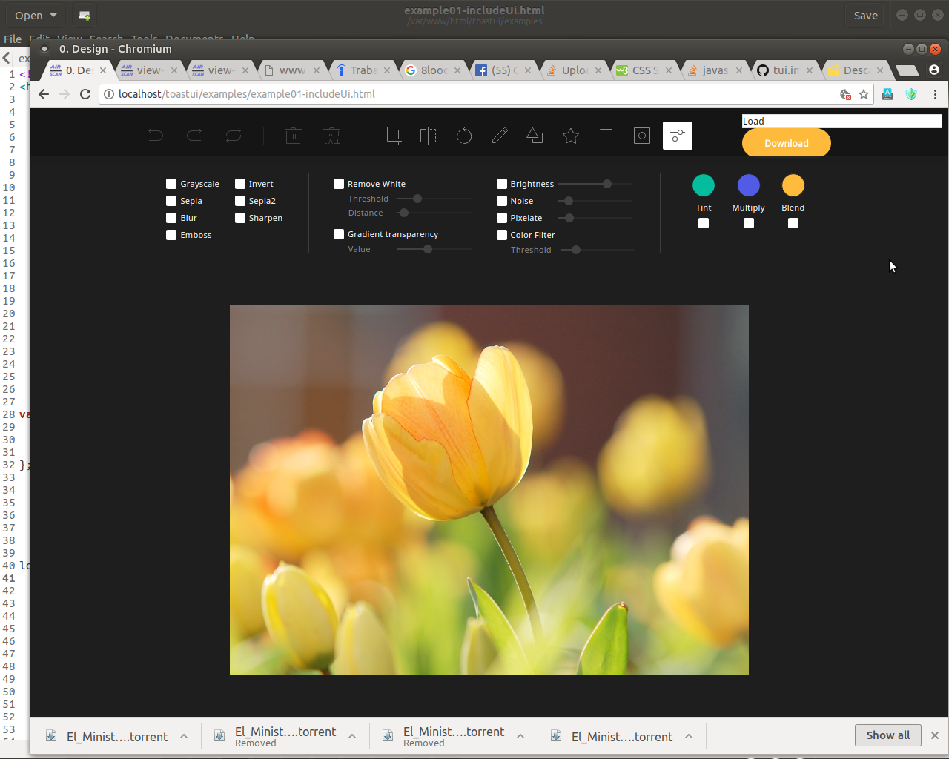This screenshot has height=759, width=949.
Task: Expand the El_Minist torrent download menu
Action: click(184, 736)
